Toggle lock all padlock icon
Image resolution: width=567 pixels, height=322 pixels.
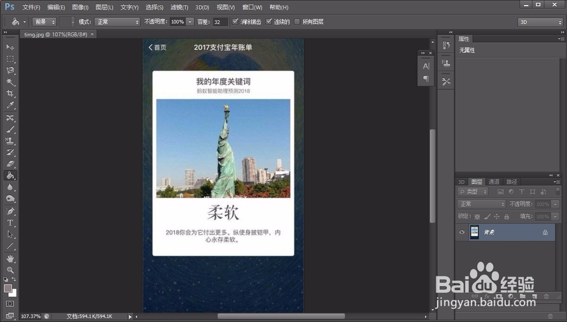pyautogui.click(x=506, y=217)
